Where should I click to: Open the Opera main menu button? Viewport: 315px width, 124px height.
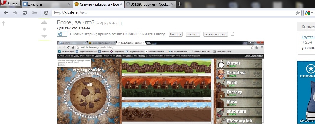10,4
